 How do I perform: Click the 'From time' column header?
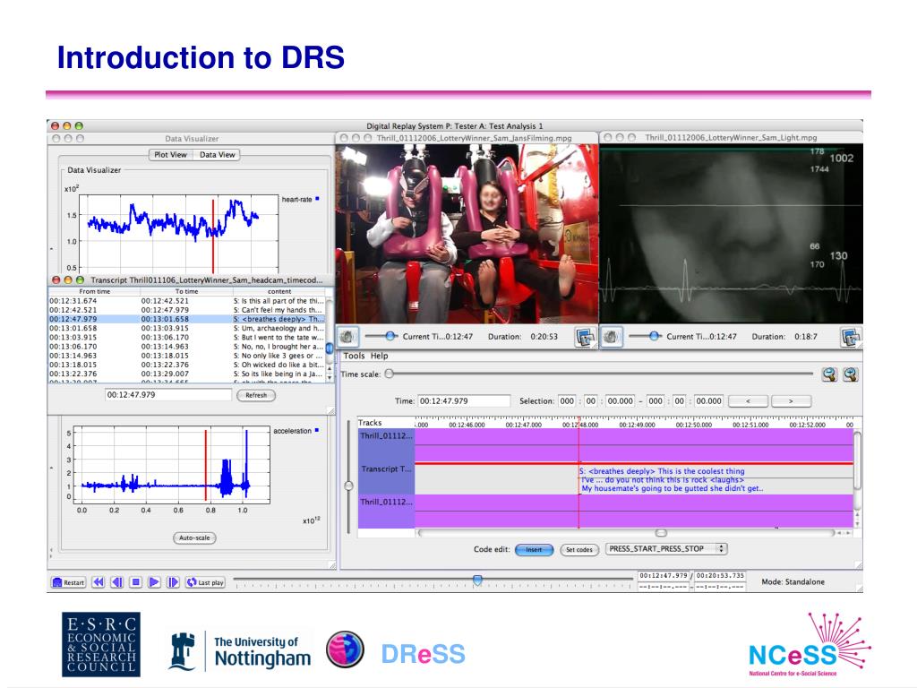pyautogui.click(x=94, y=291)
